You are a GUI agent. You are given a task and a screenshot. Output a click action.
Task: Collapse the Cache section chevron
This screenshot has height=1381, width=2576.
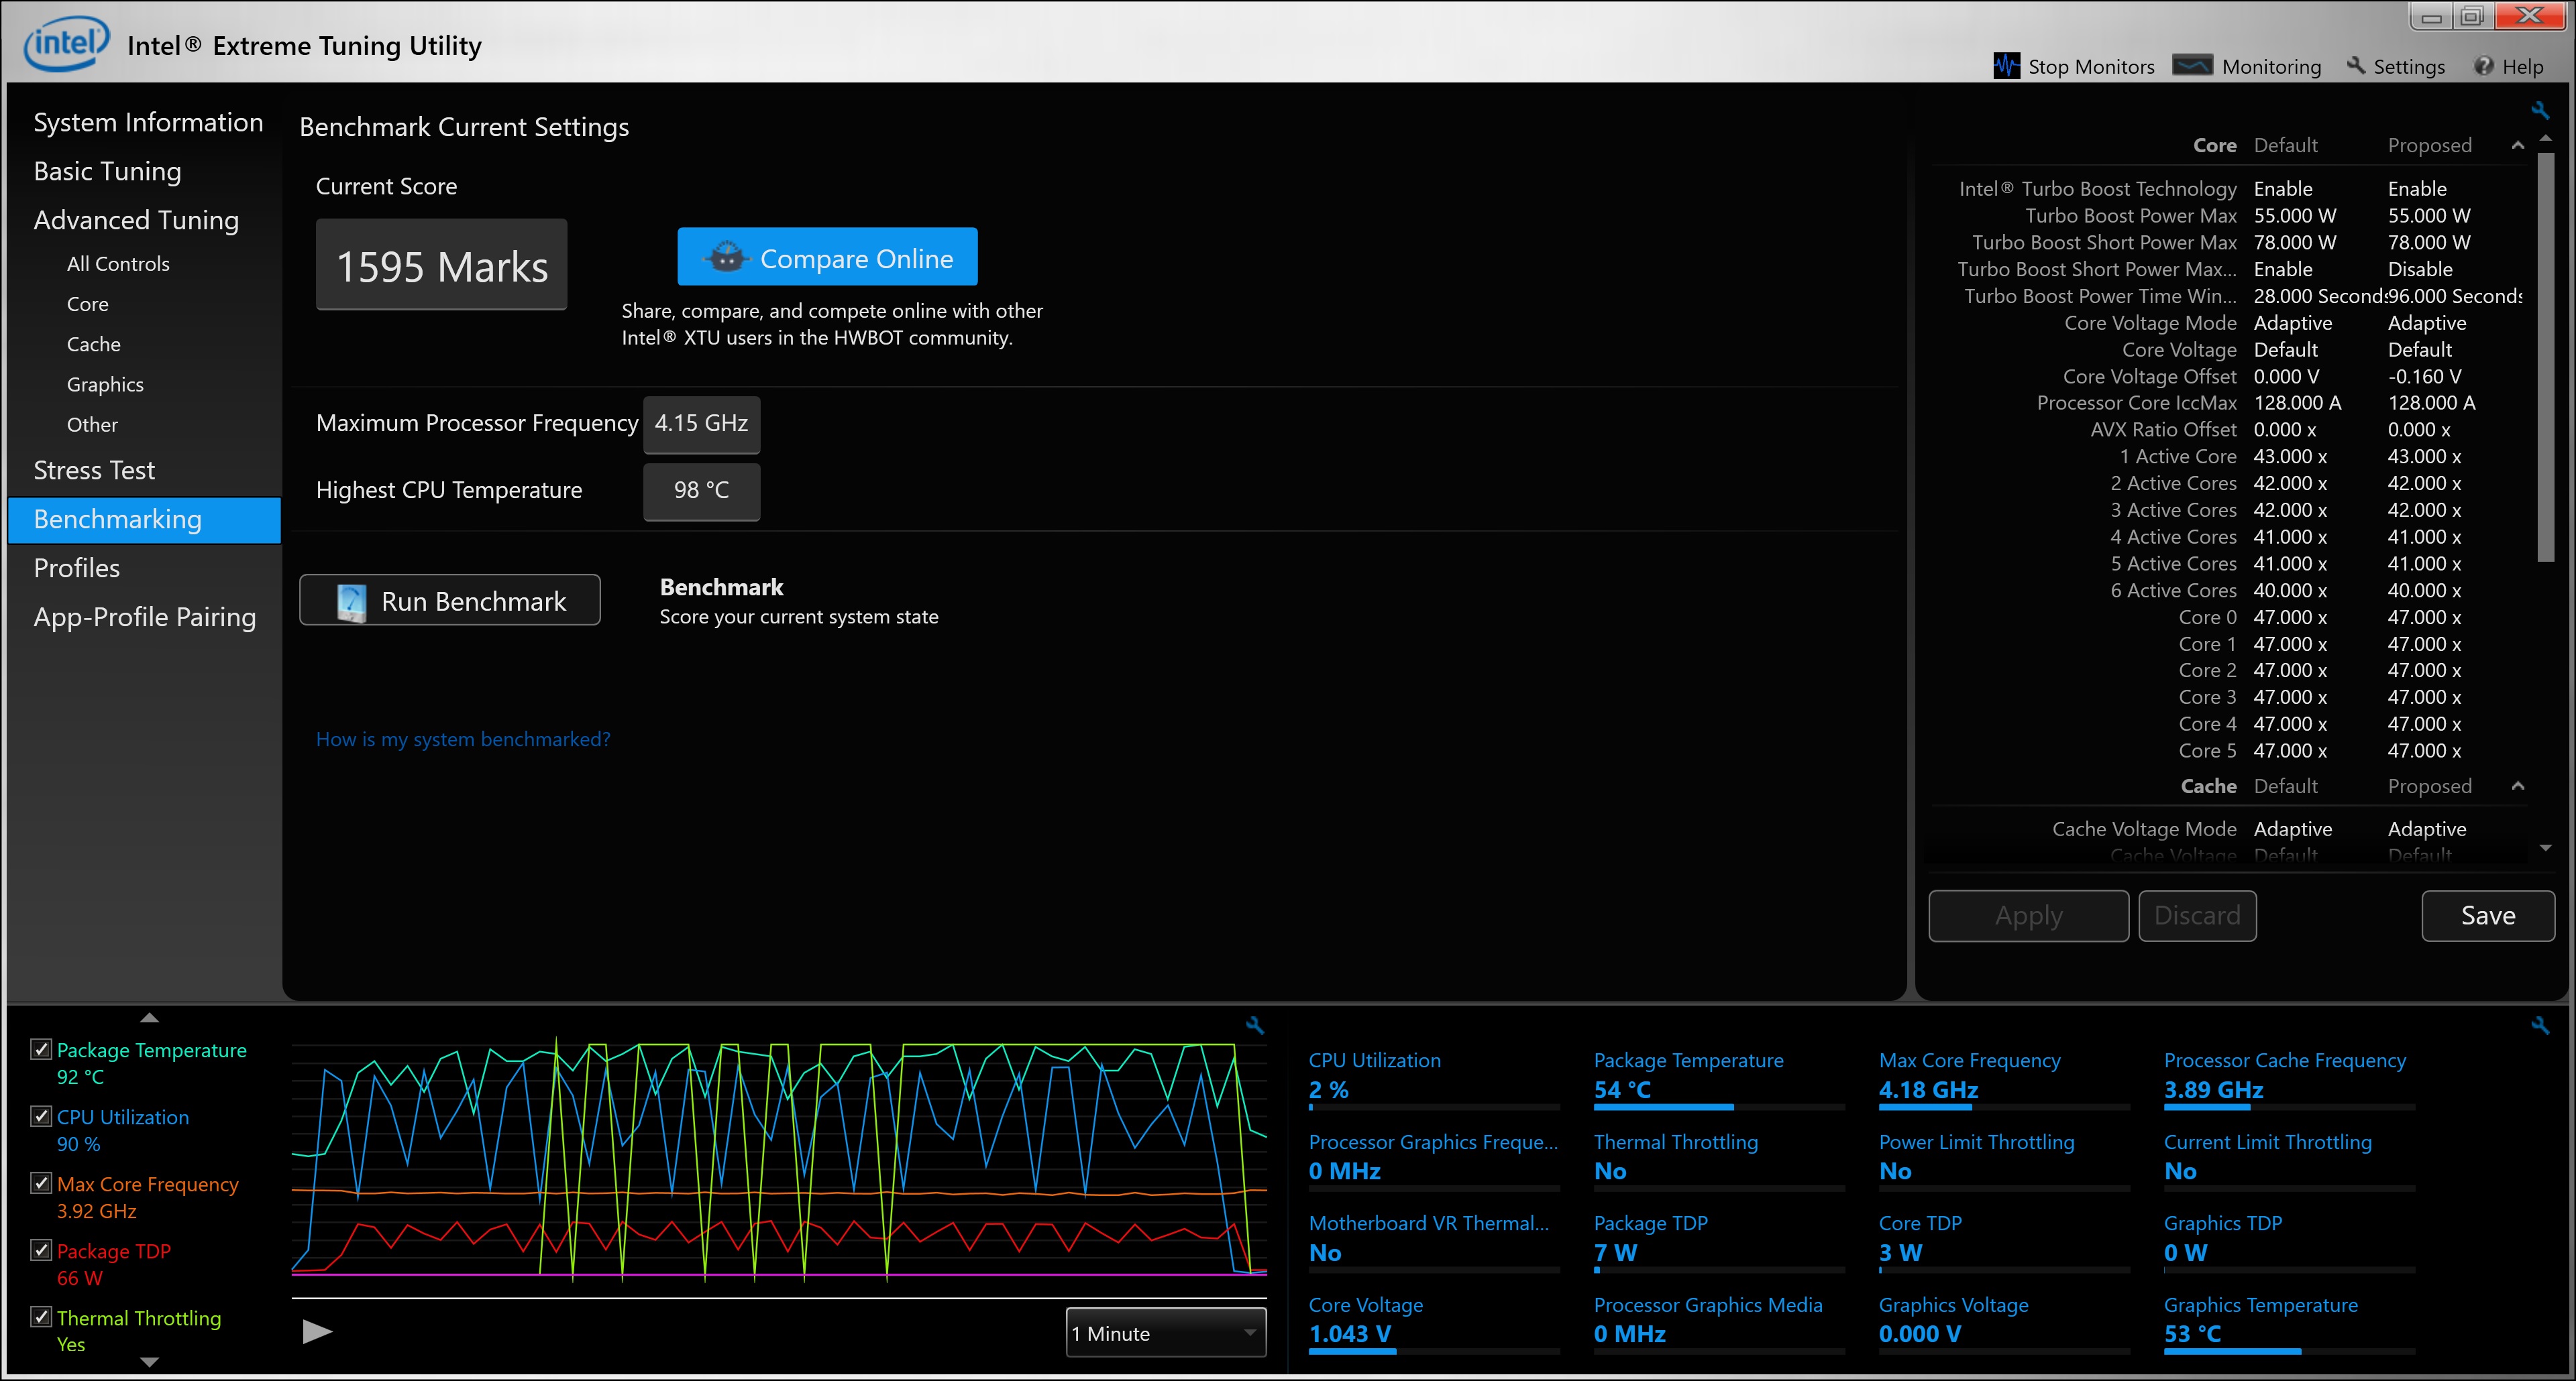click(x=2518, y=786)
